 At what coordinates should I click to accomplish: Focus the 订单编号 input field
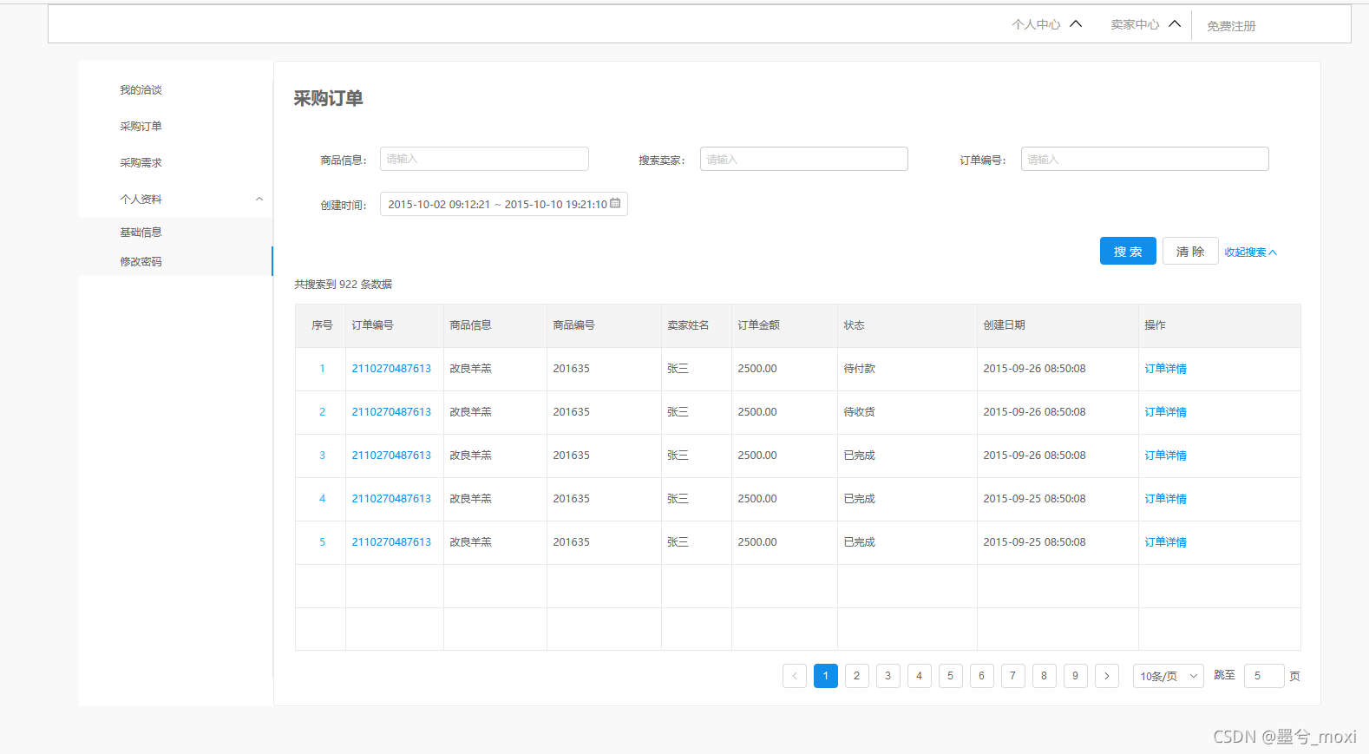[x=1145, y=159]
